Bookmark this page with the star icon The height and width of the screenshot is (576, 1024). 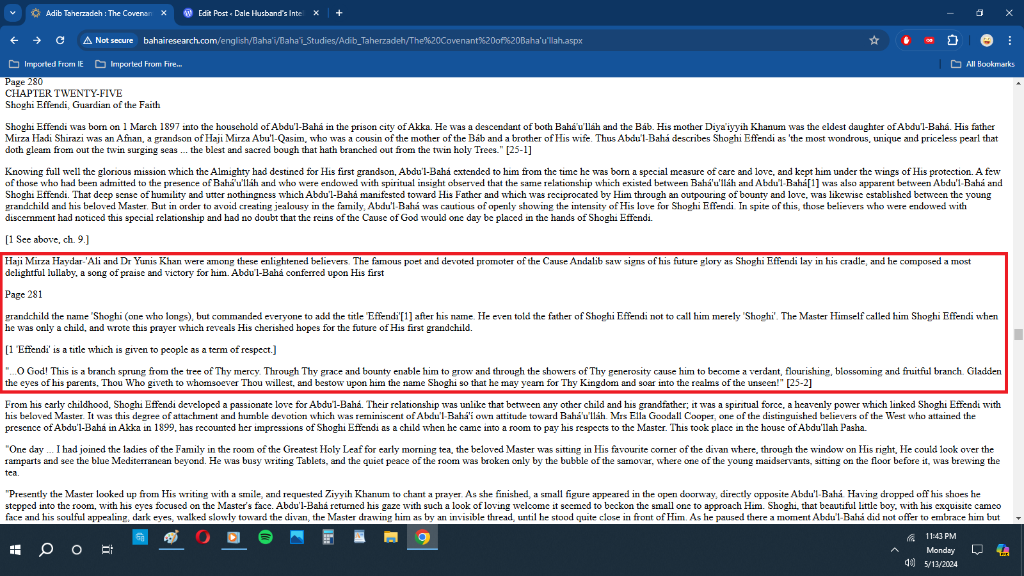pyautogui.click(x=874, y=40)
